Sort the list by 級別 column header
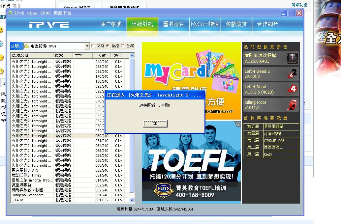This screenshot has width=341, height=224. [x=118, y=56]
